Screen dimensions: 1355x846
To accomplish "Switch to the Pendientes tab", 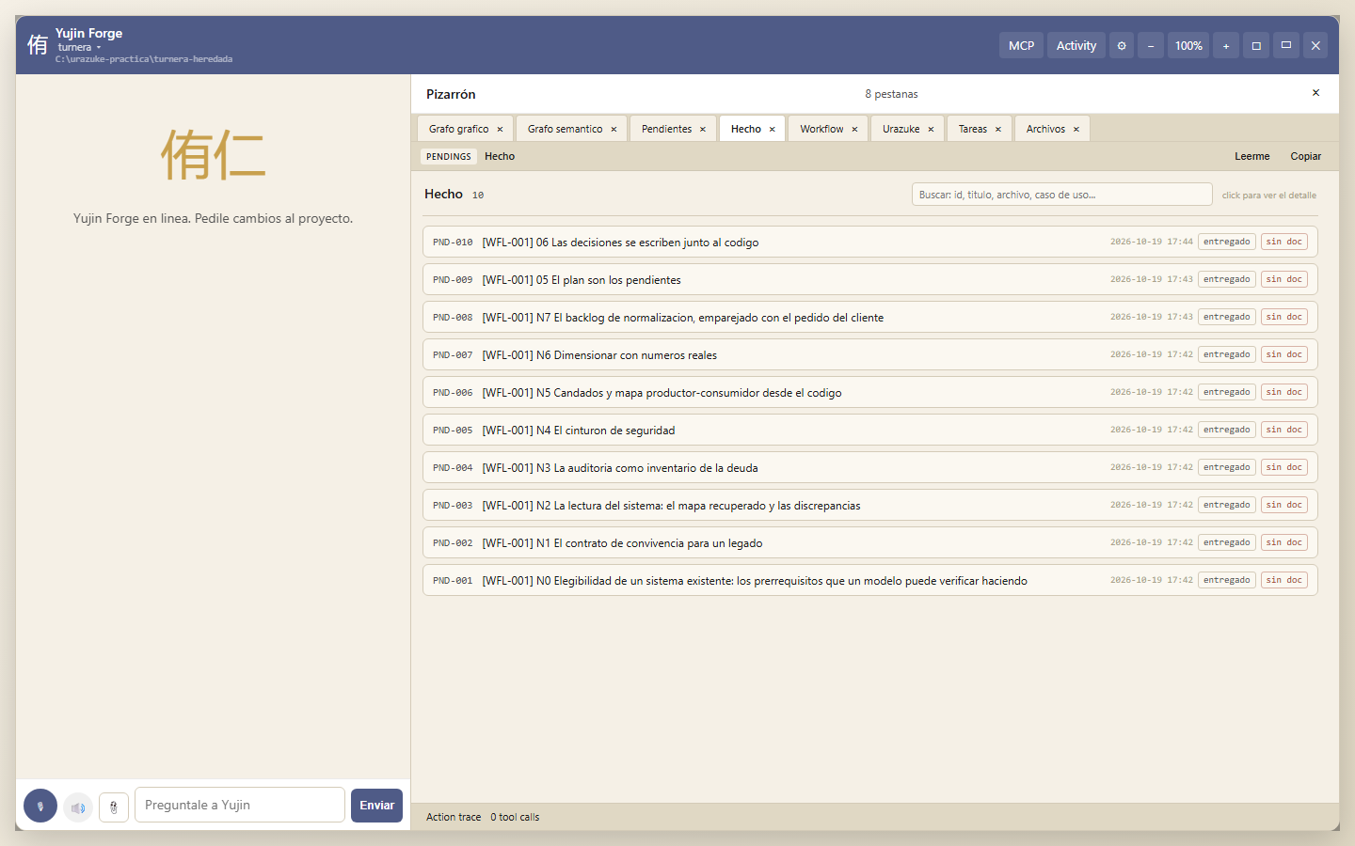I will click(x=666, y=129).
